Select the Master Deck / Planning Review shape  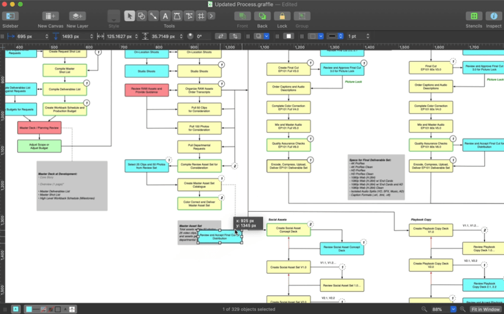pos(39,128)
